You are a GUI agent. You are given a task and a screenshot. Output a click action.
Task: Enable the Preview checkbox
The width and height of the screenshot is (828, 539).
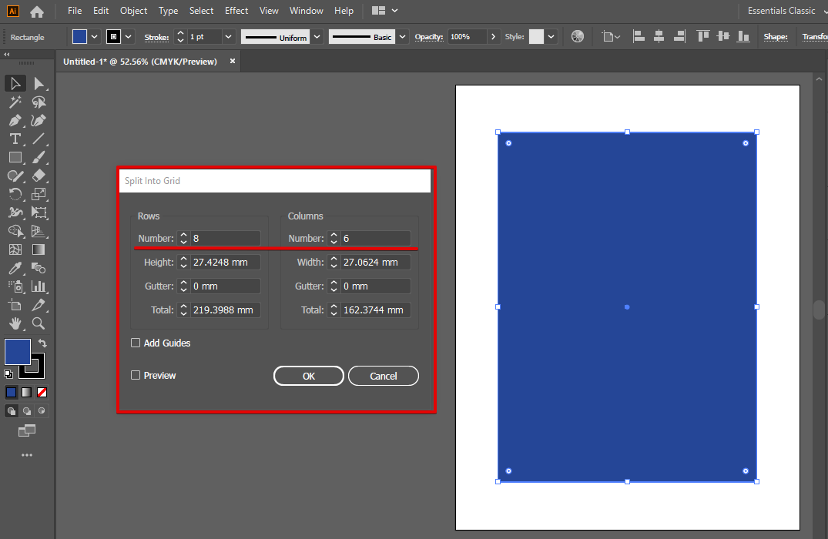[x=136, y=375]
